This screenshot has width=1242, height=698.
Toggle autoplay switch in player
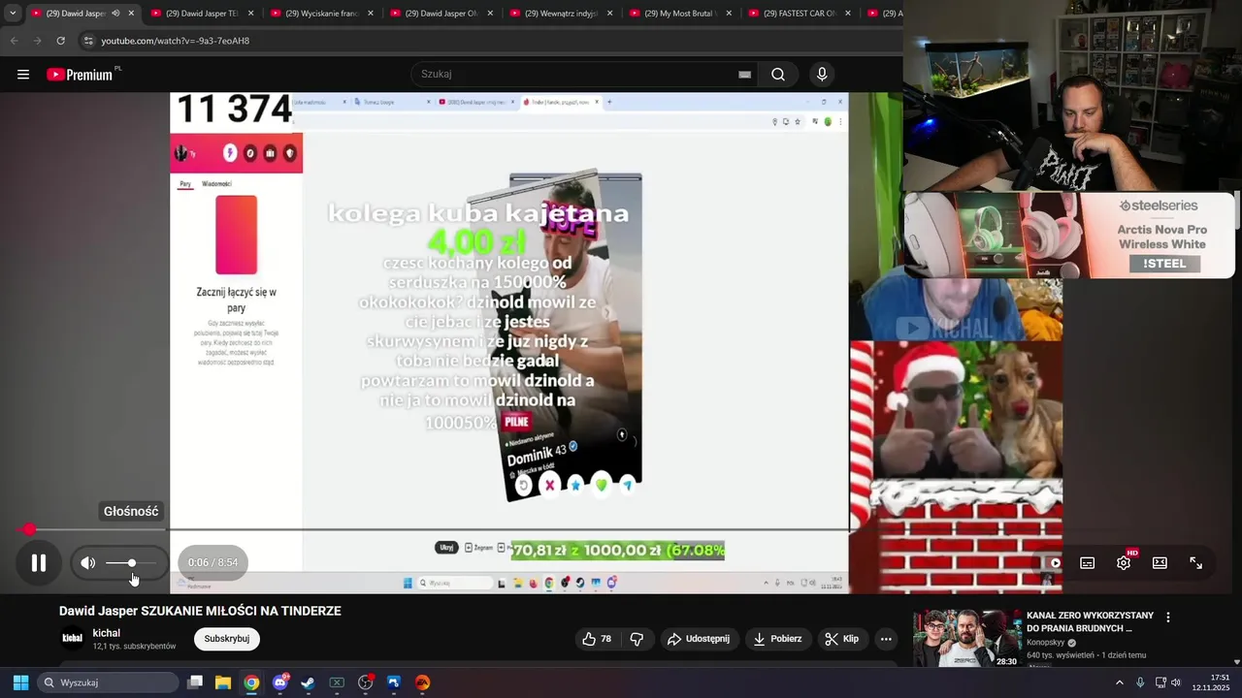point(1052,563)
